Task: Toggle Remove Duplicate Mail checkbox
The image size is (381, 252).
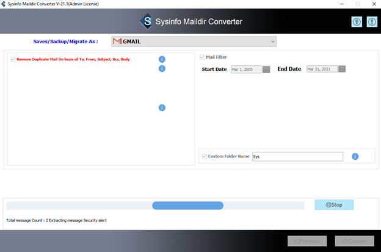Action: point(13,59)
